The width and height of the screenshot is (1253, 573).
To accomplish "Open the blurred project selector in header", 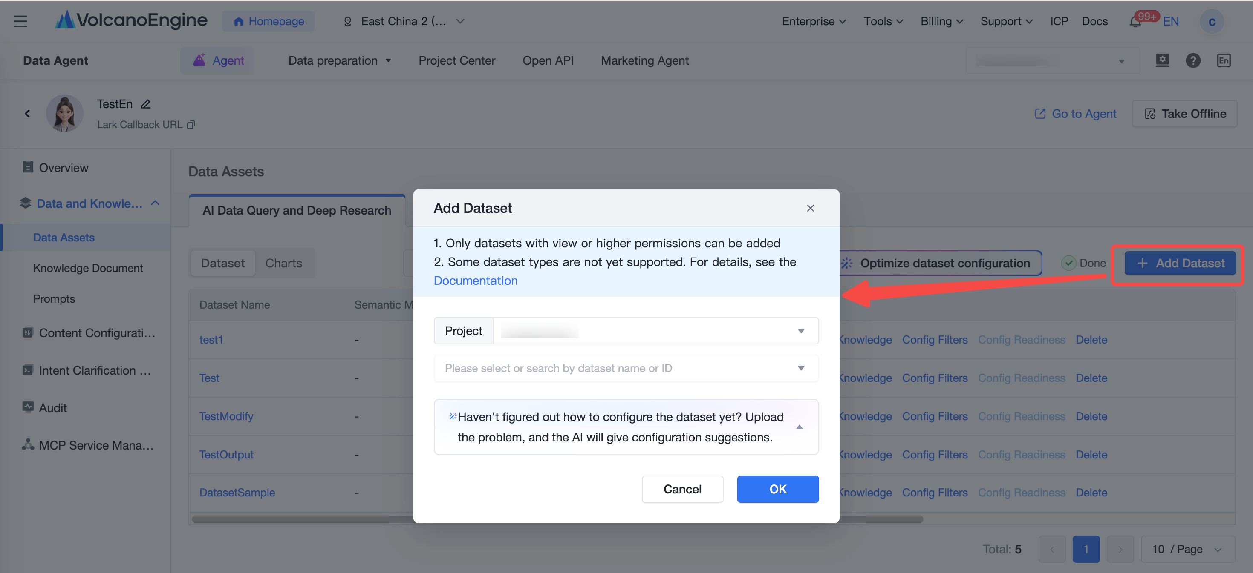I will [x=1052, y=60].
